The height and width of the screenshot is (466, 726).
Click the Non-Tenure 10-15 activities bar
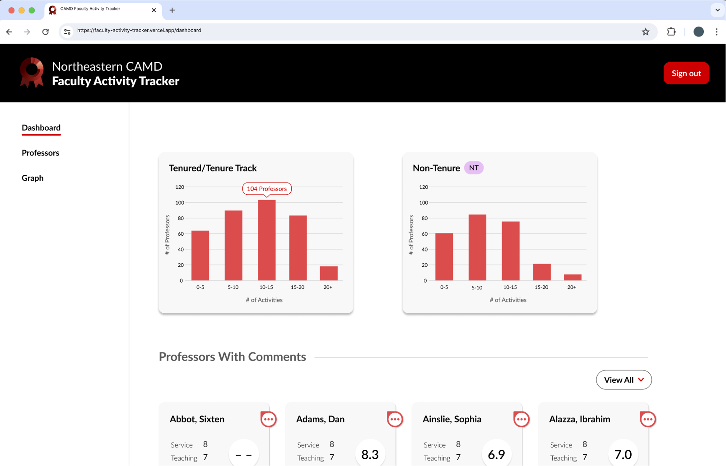coord(511,251)
